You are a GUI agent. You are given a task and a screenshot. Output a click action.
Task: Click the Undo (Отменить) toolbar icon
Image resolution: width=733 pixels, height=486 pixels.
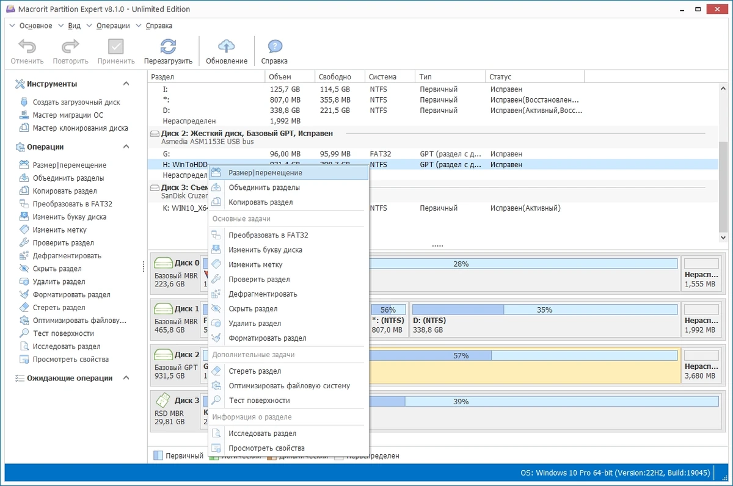[x=27, y=47]
